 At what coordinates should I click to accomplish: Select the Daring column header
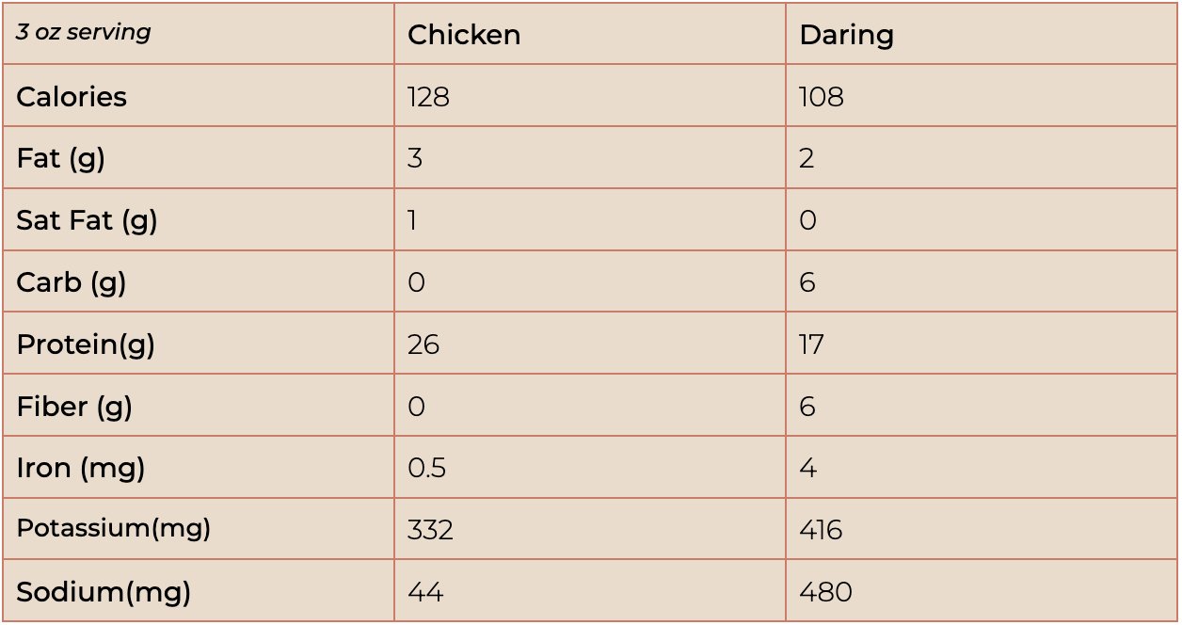point(846,36)
